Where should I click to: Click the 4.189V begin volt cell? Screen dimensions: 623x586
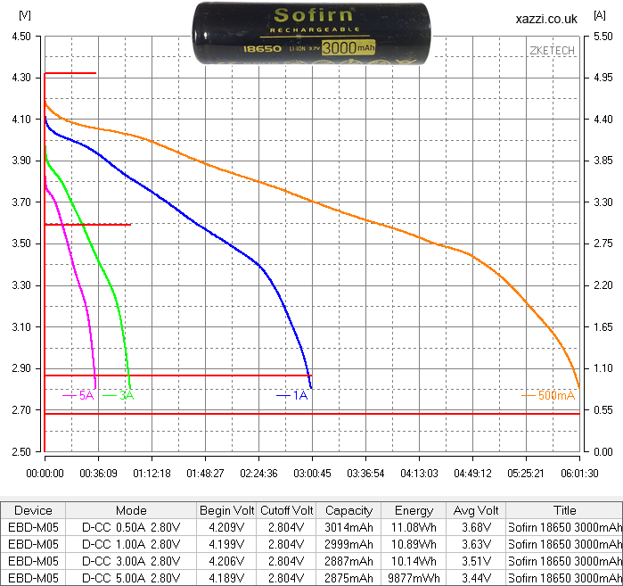pyautogui.click(x=227, y=578)
